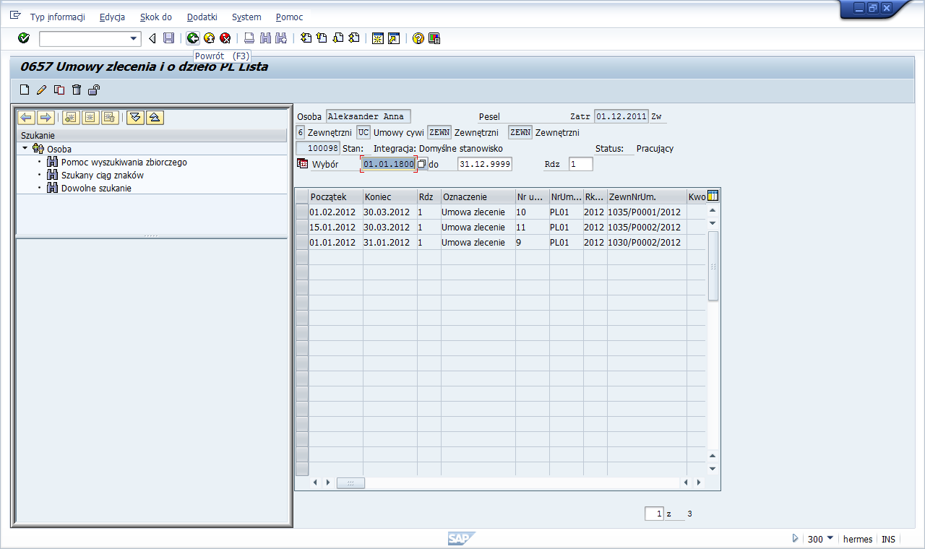Select Dowolne szukanie
Image resolution: width=925 pixels, height=549 pixels.
click(96, 189)
